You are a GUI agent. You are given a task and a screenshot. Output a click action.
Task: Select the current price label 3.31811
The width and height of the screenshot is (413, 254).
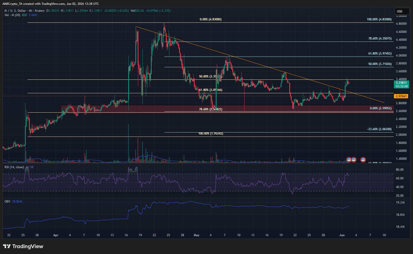click(x=401, y=83)
